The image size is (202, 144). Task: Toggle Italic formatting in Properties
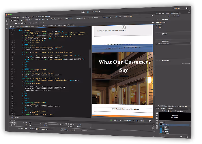click(x=63, y=124)
